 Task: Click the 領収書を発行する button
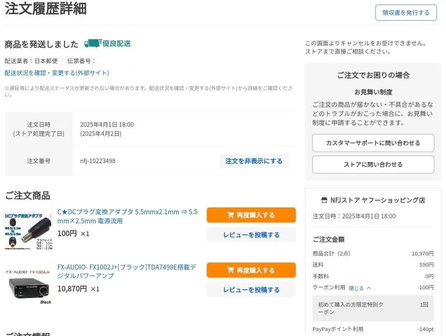[x=406, y=13]
